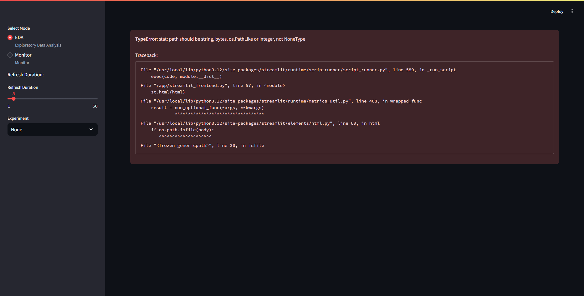
Task: Click the 'Refresh Duration' slider label
Action: [23, 87]
